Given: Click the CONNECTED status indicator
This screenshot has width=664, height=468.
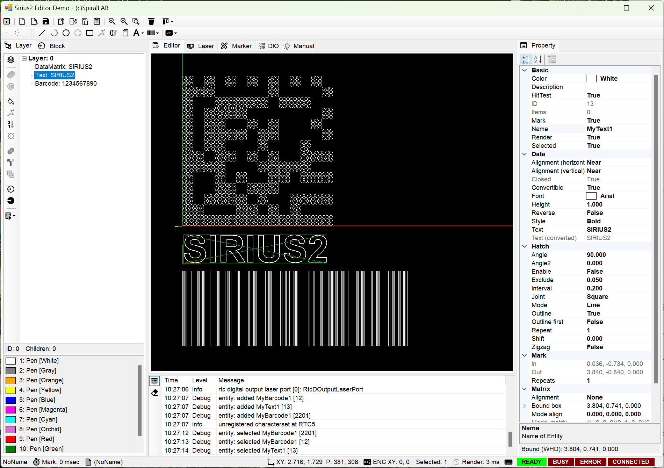Looking at the screenshot, I should click(631, 462).
